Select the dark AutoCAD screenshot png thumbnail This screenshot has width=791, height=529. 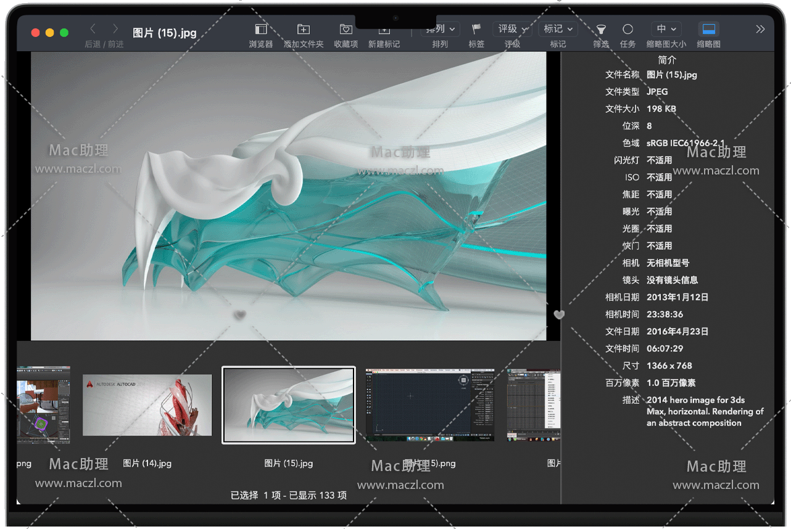430,405
